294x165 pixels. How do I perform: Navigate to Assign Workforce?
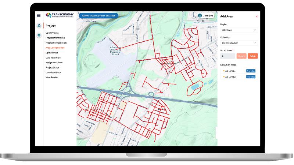[54, 63]
